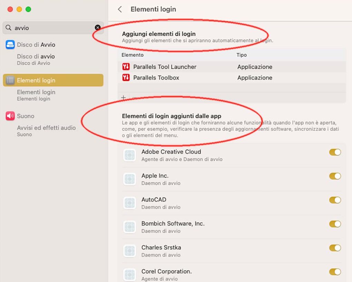Screen dimensions: 352x282
Task: Clear the search field with the X button
Action: tap(98, 28)
